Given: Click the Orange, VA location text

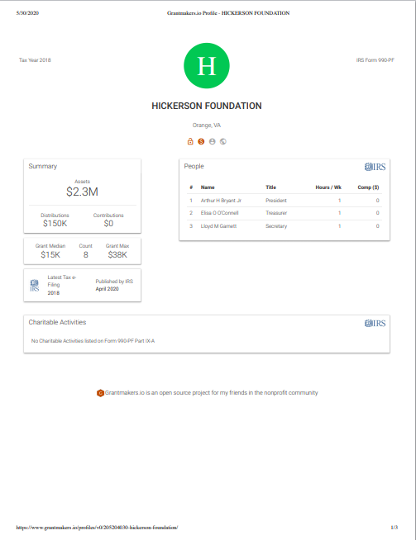Looking at the screenshot, I should click(207, 125).
